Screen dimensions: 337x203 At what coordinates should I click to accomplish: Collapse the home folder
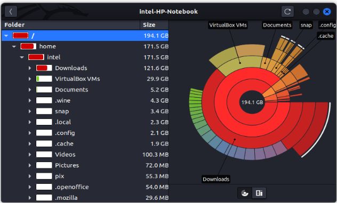coord(14,46)
